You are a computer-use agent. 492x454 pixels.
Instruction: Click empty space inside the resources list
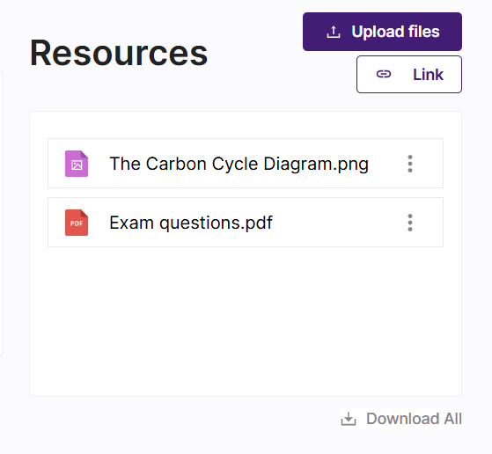(x=246, y=320)
